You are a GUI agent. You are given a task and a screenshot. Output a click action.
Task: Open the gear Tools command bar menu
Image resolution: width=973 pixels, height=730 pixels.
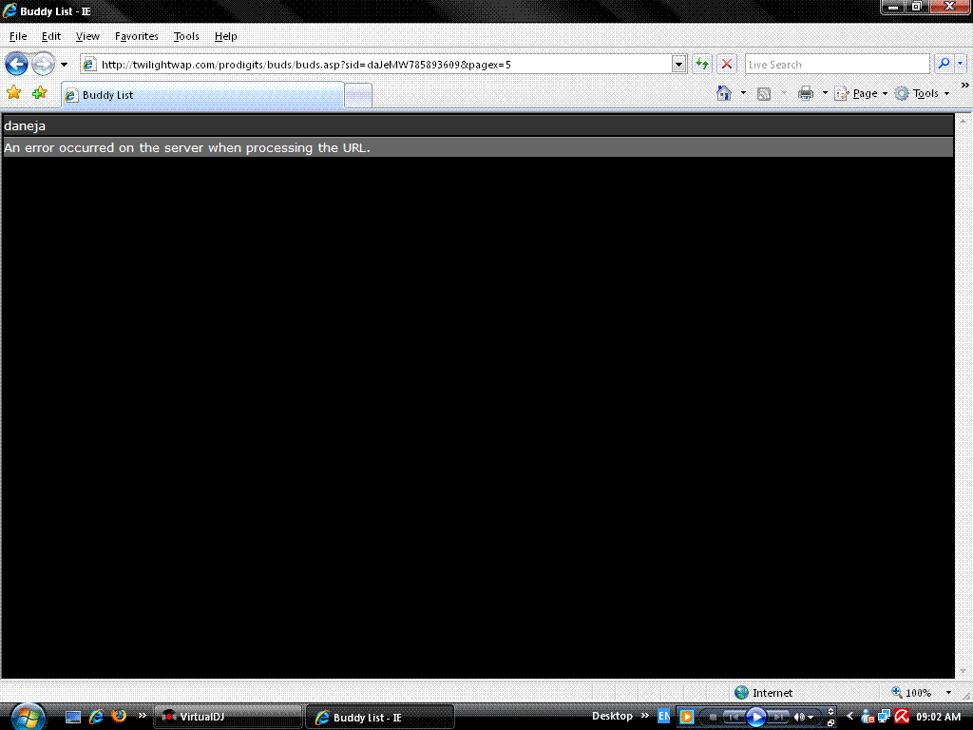point(922,93)
